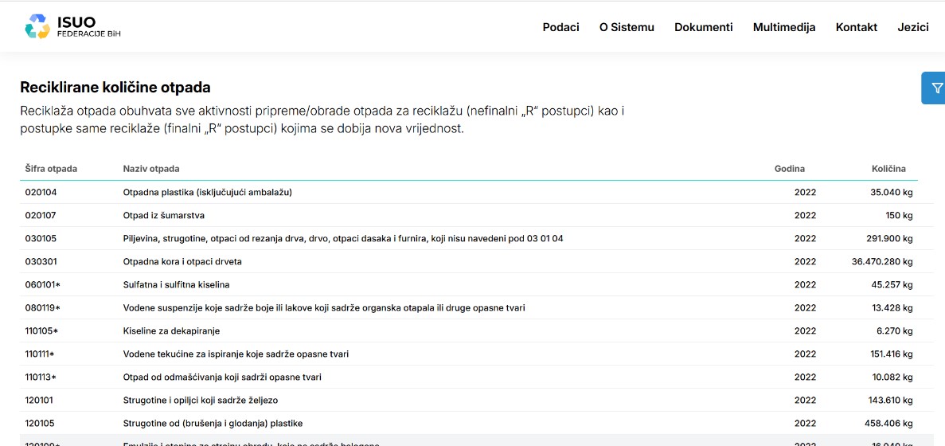The height and width of the screenshot is (446, 945).
Task: Open the Jezici language selector
Action: click(912, 27)
